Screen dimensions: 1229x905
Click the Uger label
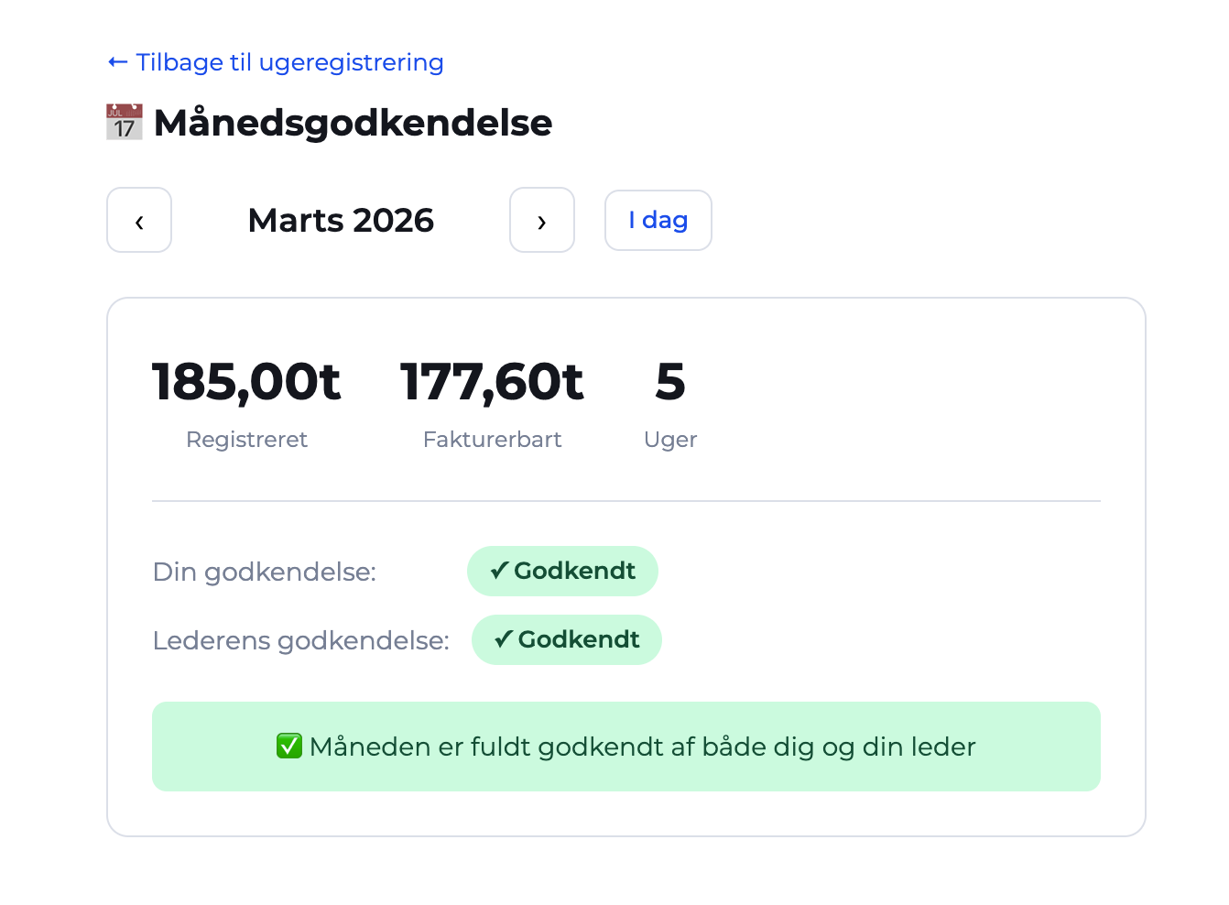(670, 440)
